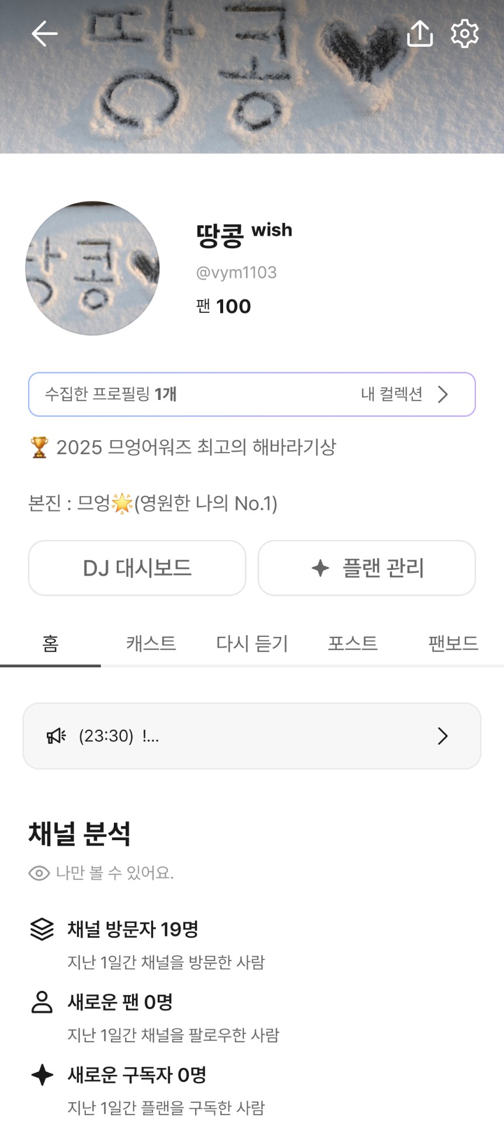Tap the 팬 100 fan count

(224, 306)
